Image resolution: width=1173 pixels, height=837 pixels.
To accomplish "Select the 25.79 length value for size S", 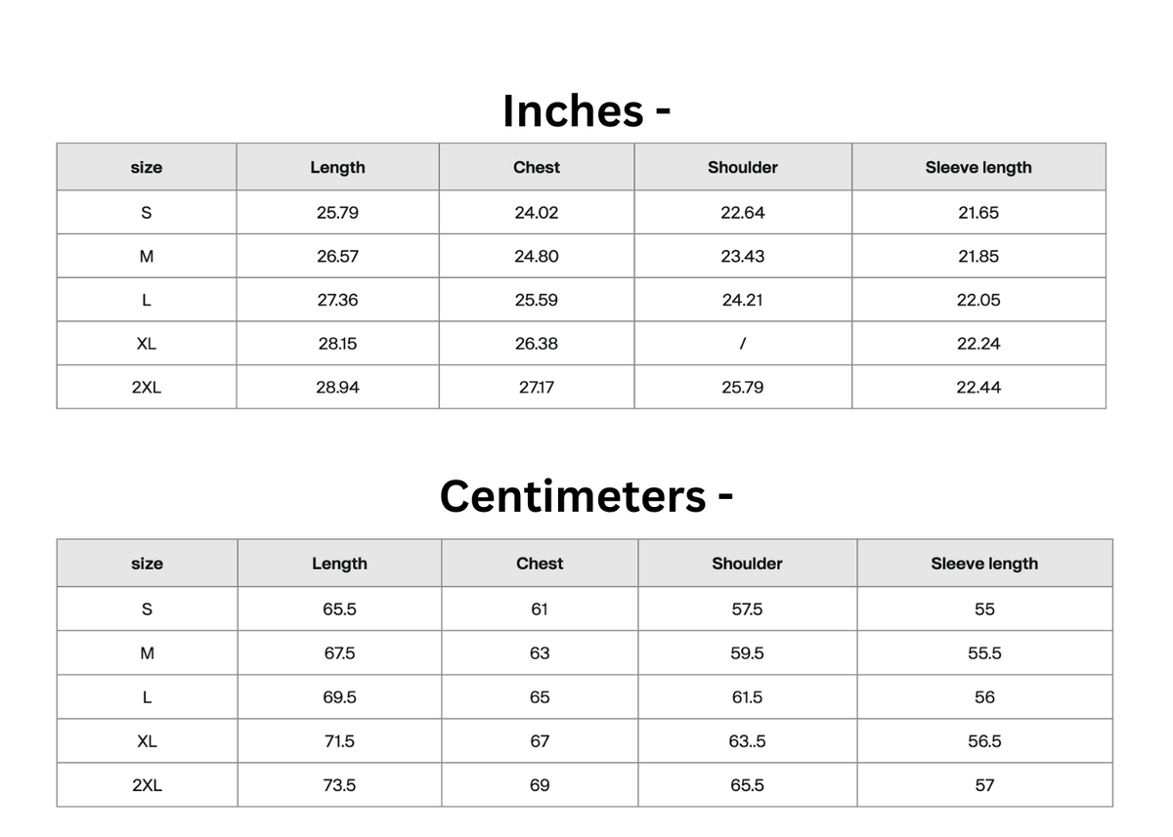I will 337,212.
